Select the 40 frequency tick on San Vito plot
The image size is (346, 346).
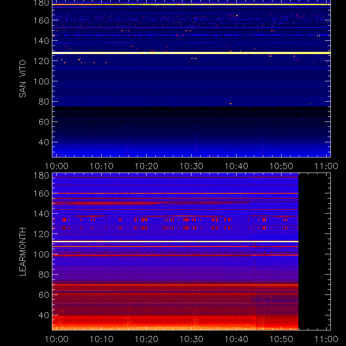point(44,142)
